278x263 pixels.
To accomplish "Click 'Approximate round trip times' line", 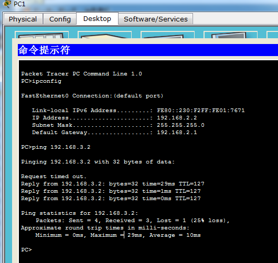I will point(105,228).
